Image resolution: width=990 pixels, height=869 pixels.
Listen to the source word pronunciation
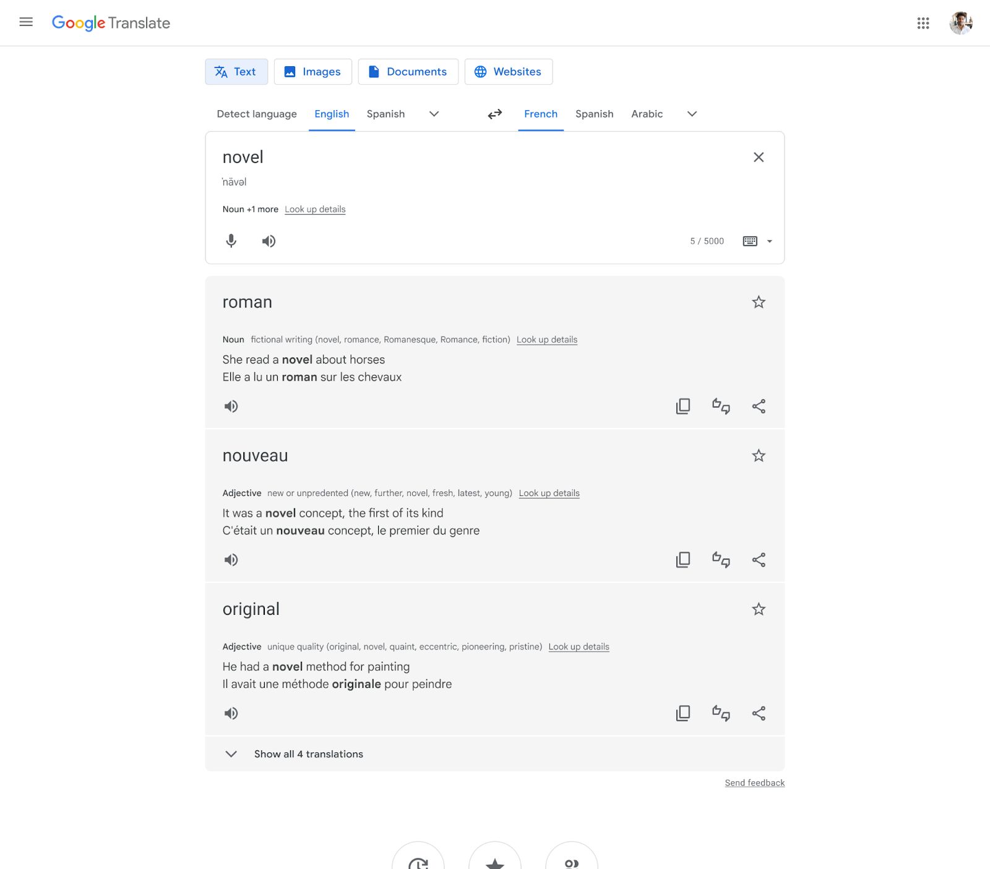coord(269,241)
